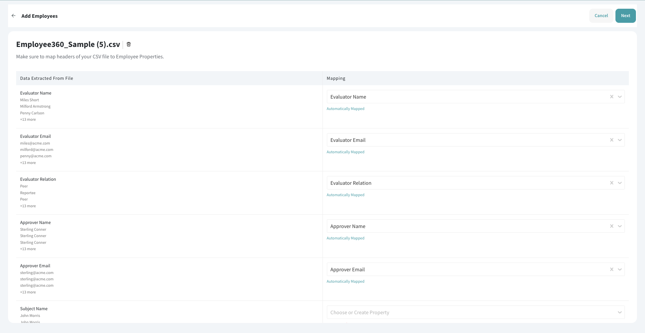The height and width of the screenshot is (333, 645).
Task: Cancel adding employees
Action: (x=601, y=16)
